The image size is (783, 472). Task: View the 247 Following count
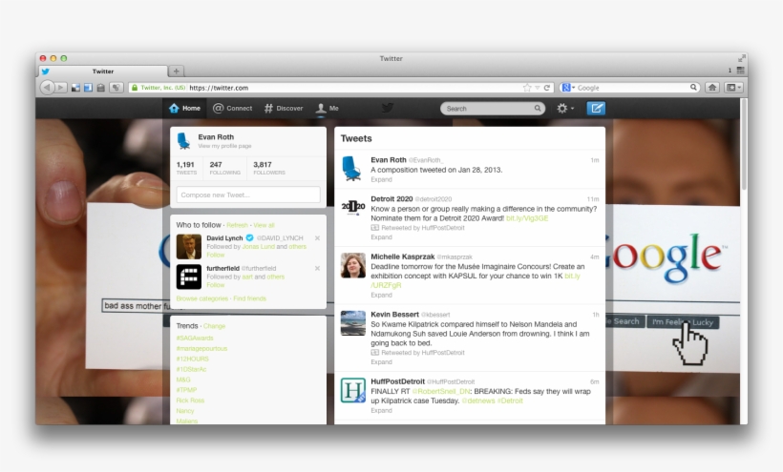[x=224, y=168]
